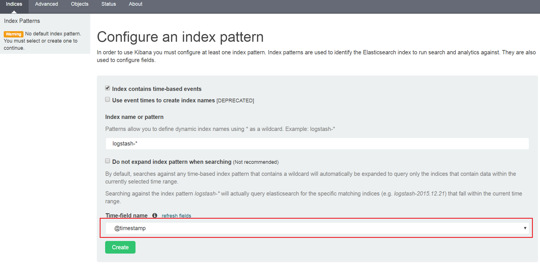Click the orange Warning label
Screen dimensions: 540x265
(13, 34)
